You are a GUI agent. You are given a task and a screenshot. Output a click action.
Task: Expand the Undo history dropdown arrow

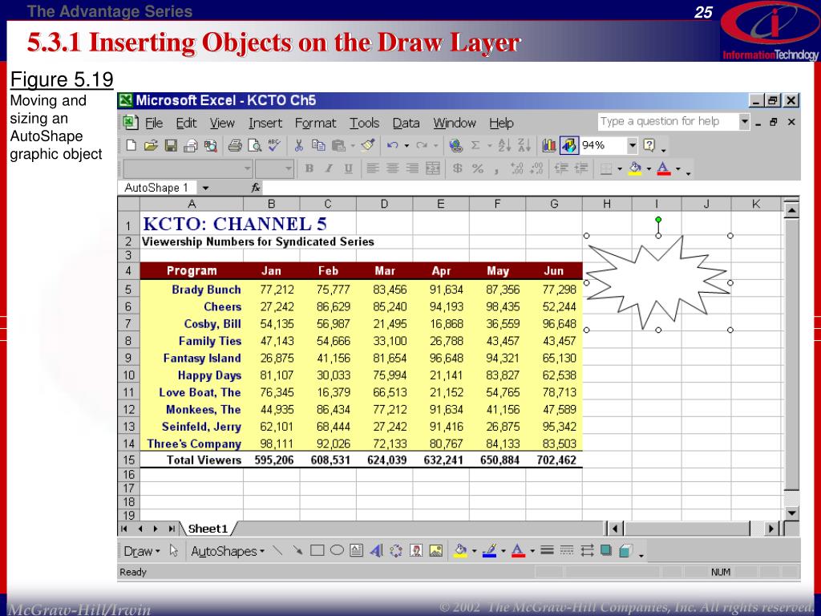[x=406, y=146]
